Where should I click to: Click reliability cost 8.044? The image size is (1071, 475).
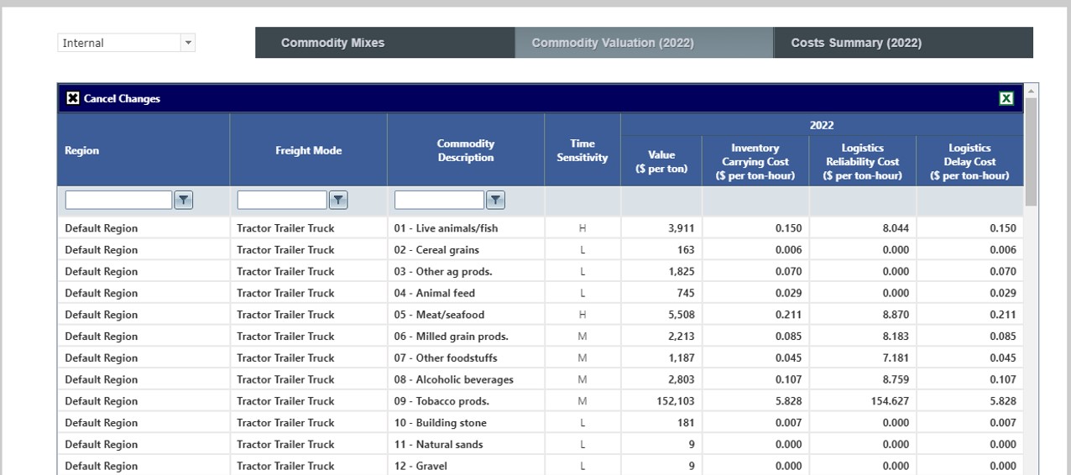[895, 228]
